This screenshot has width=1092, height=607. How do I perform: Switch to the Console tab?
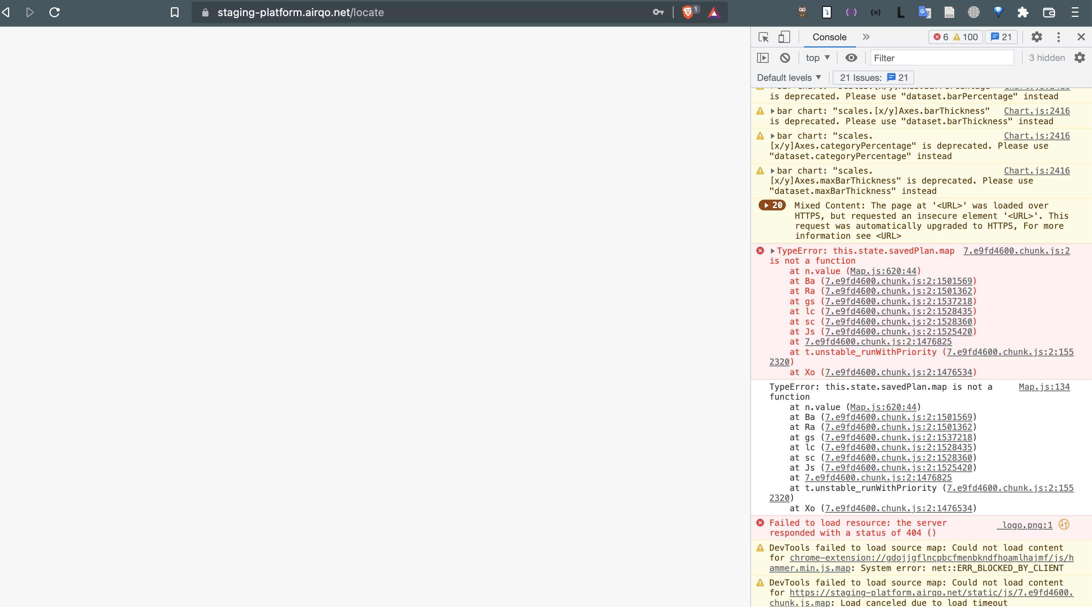829,37
